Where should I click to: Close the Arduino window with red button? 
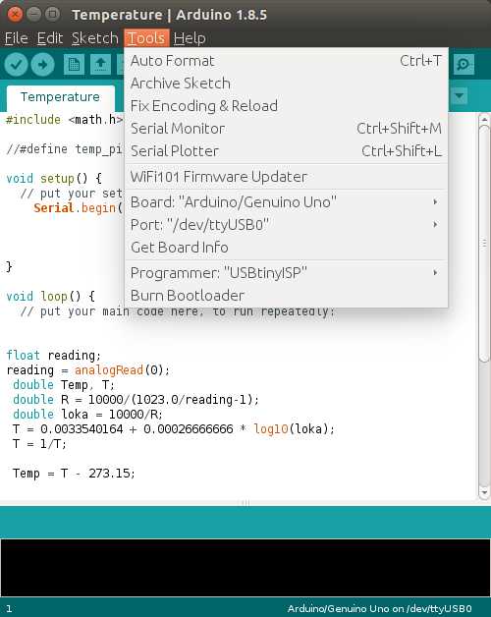coord(15,14)
